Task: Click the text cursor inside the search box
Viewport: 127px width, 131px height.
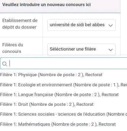Action: [10, 63]
